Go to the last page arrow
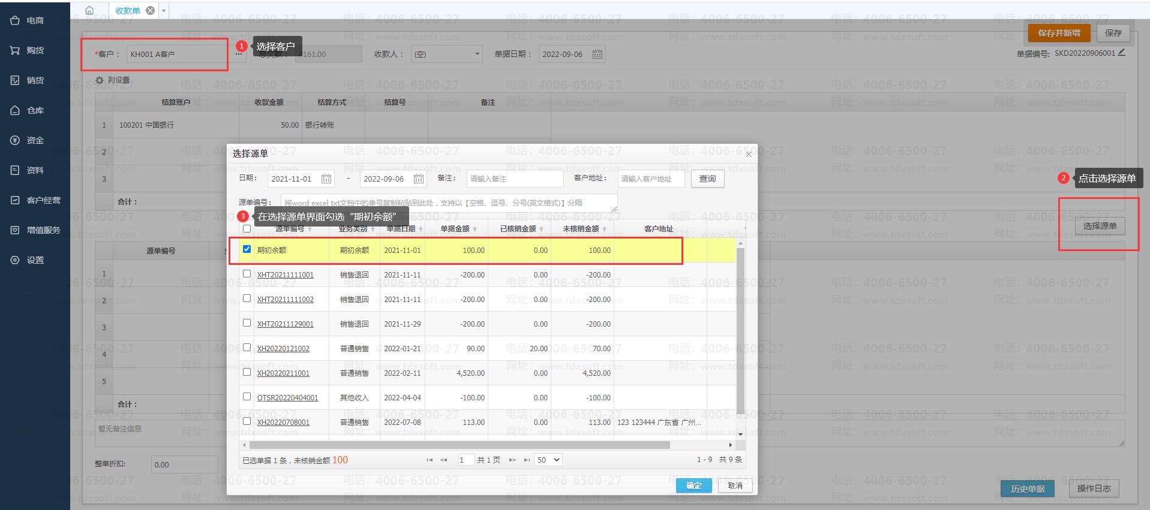Screen dimensions: 1150x510 click(x=527, y=460)
